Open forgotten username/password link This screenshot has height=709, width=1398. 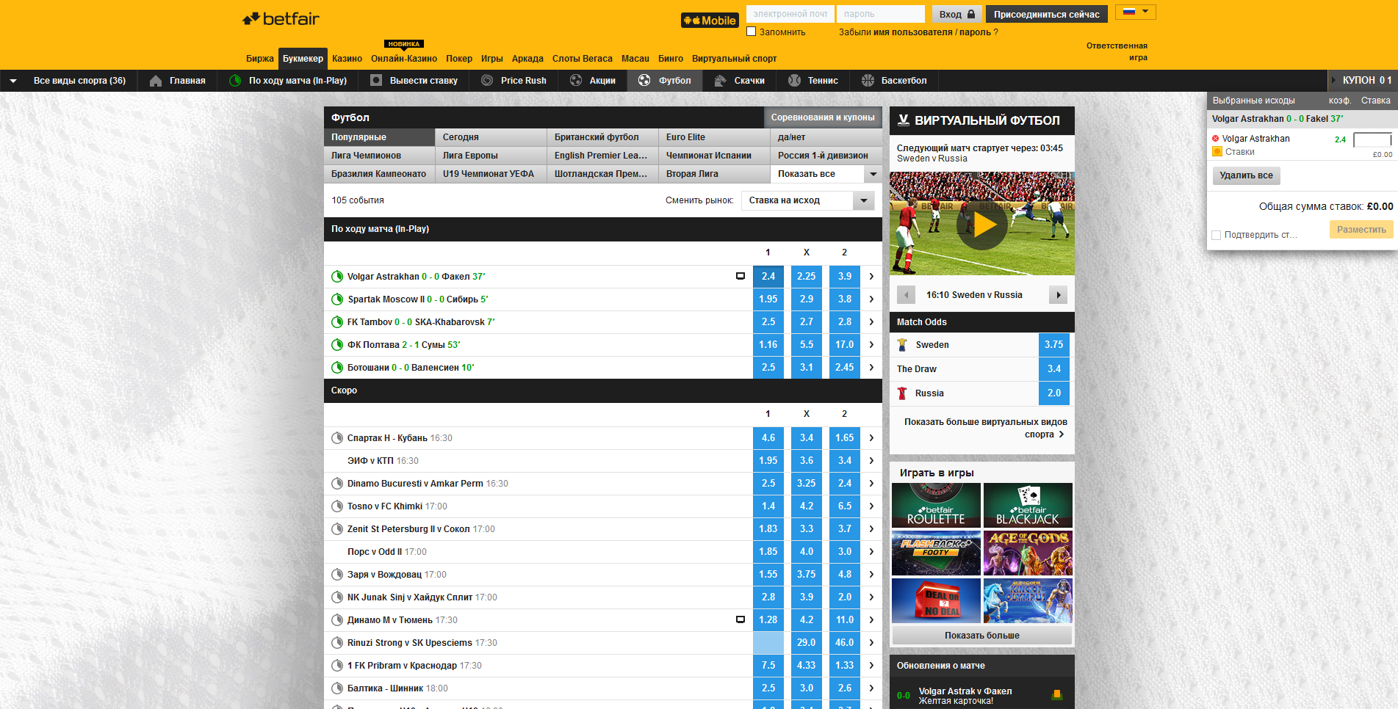click(918, 32)
